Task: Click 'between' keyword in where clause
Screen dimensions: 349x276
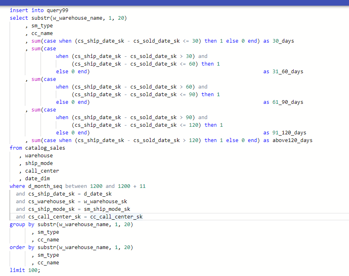Action: tap(76, 186)
